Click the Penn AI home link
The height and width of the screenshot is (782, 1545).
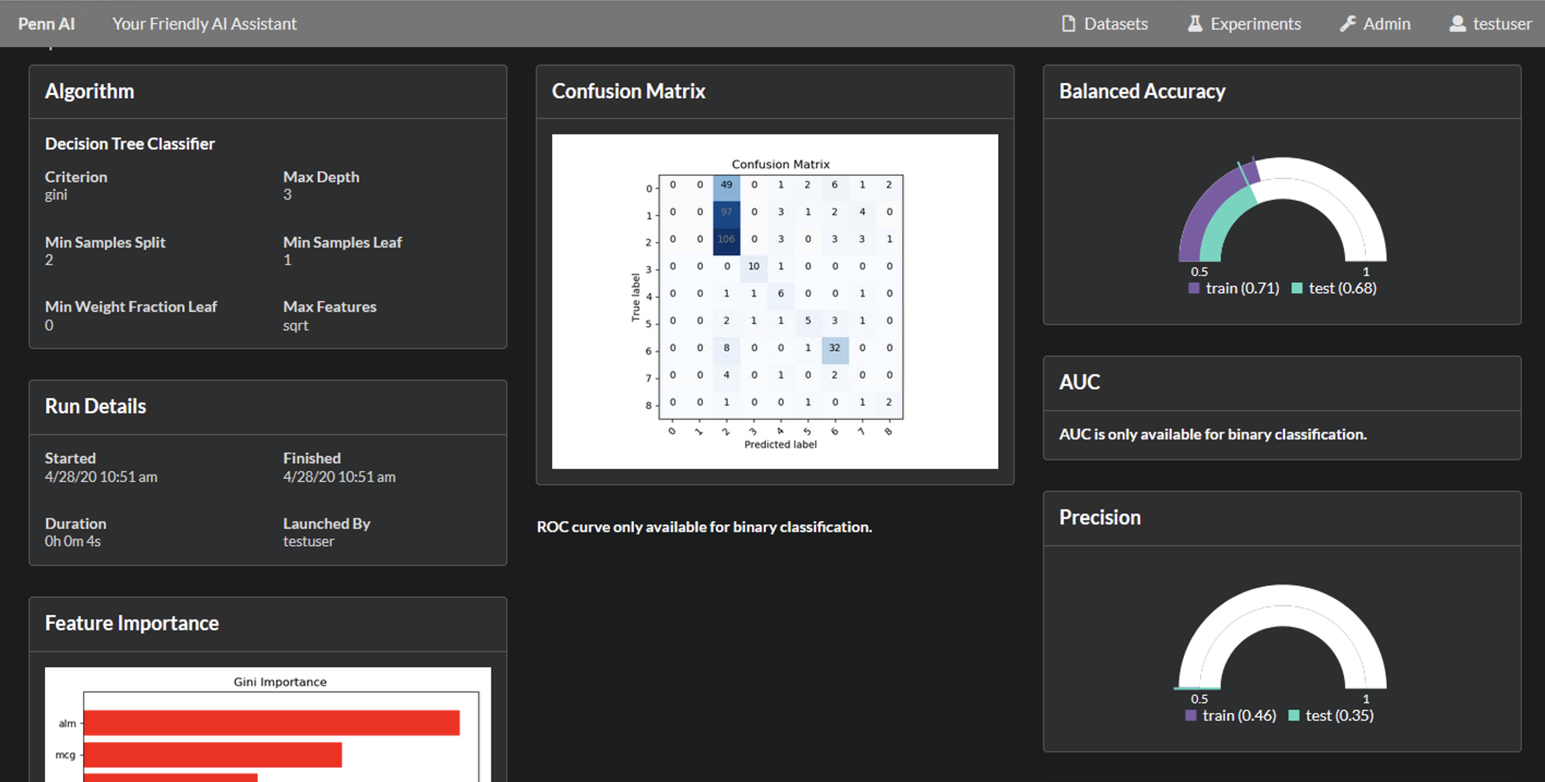(x=46, y=23)
